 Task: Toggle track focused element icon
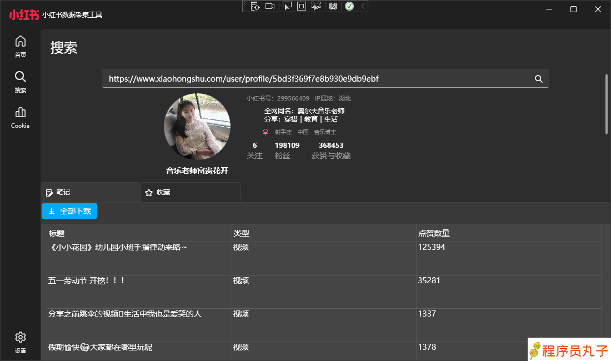tap(315, 6)
